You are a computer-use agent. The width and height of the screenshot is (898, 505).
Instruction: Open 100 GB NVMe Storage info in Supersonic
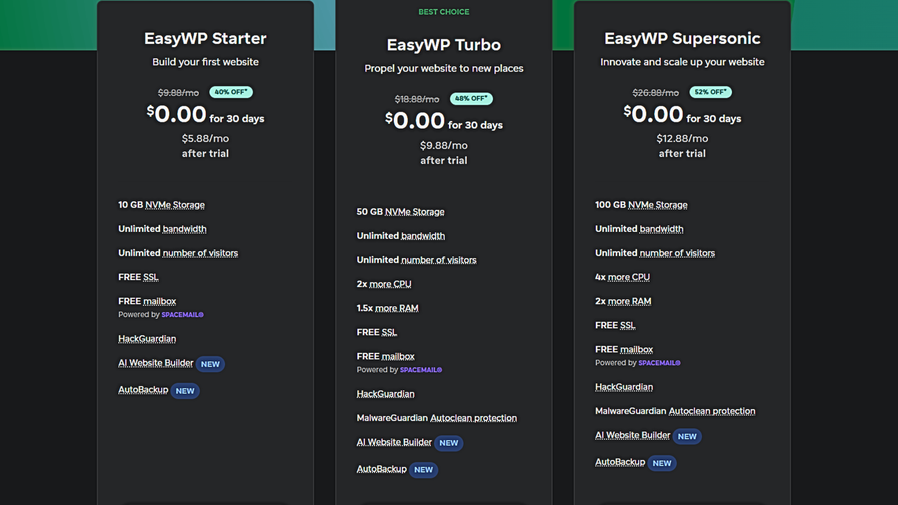(657, 205)
